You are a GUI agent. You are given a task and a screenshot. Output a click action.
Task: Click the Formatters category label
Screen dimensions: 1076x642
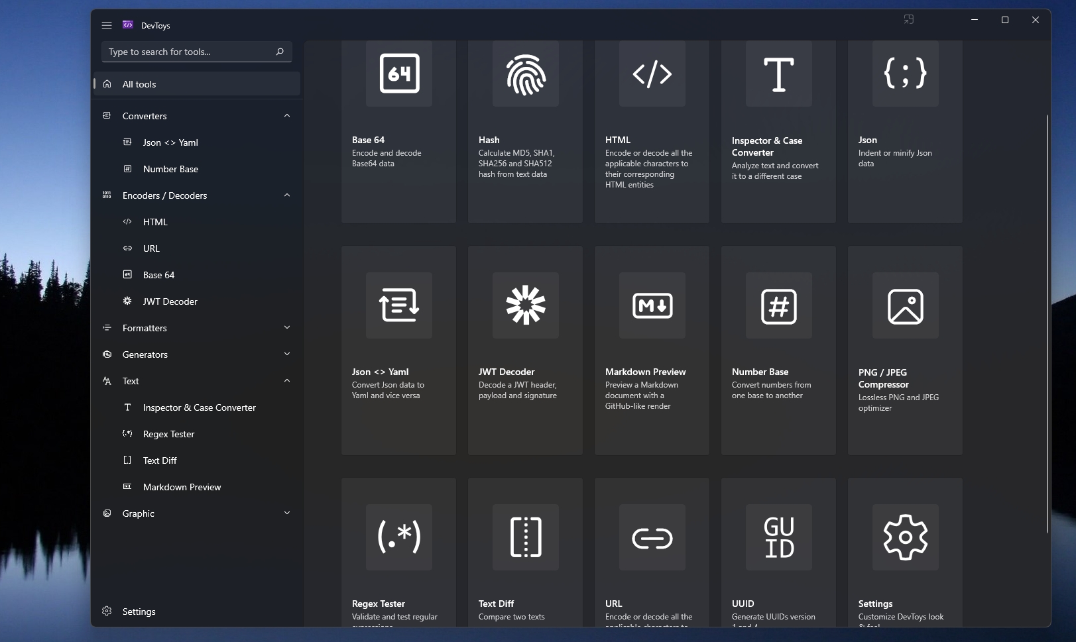point(145,328)
